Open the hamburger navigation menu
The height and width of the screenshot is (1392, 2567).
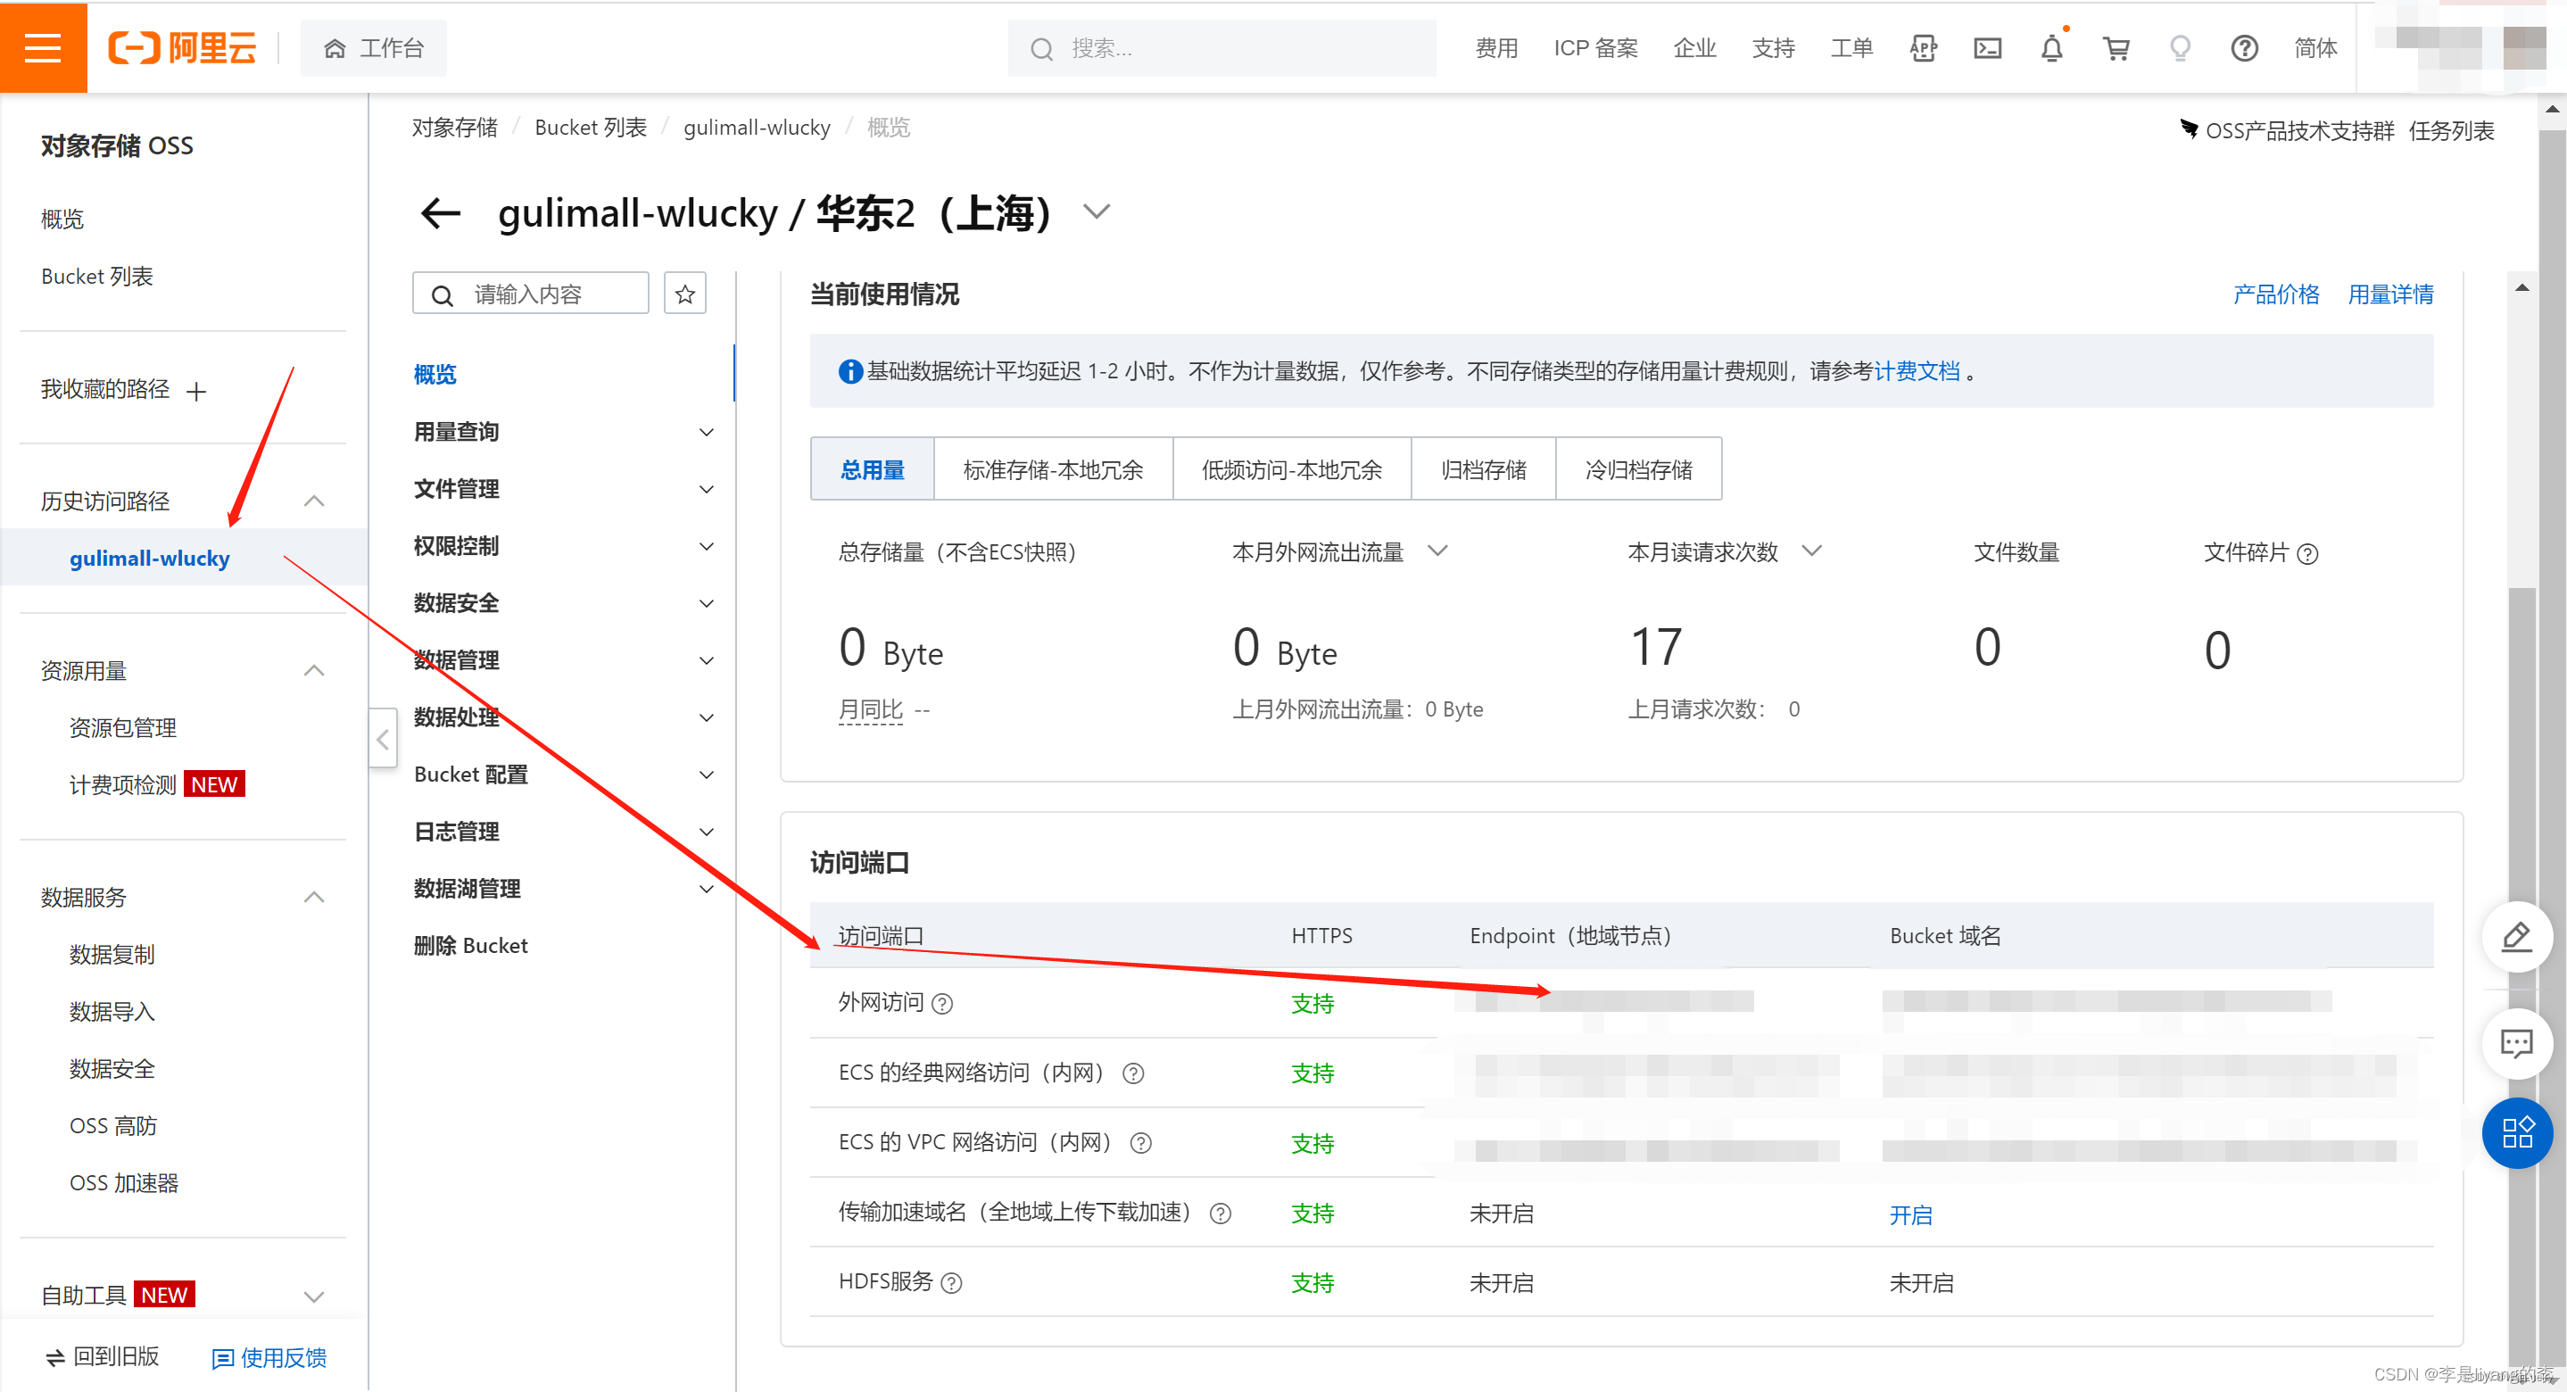point(43,46)
